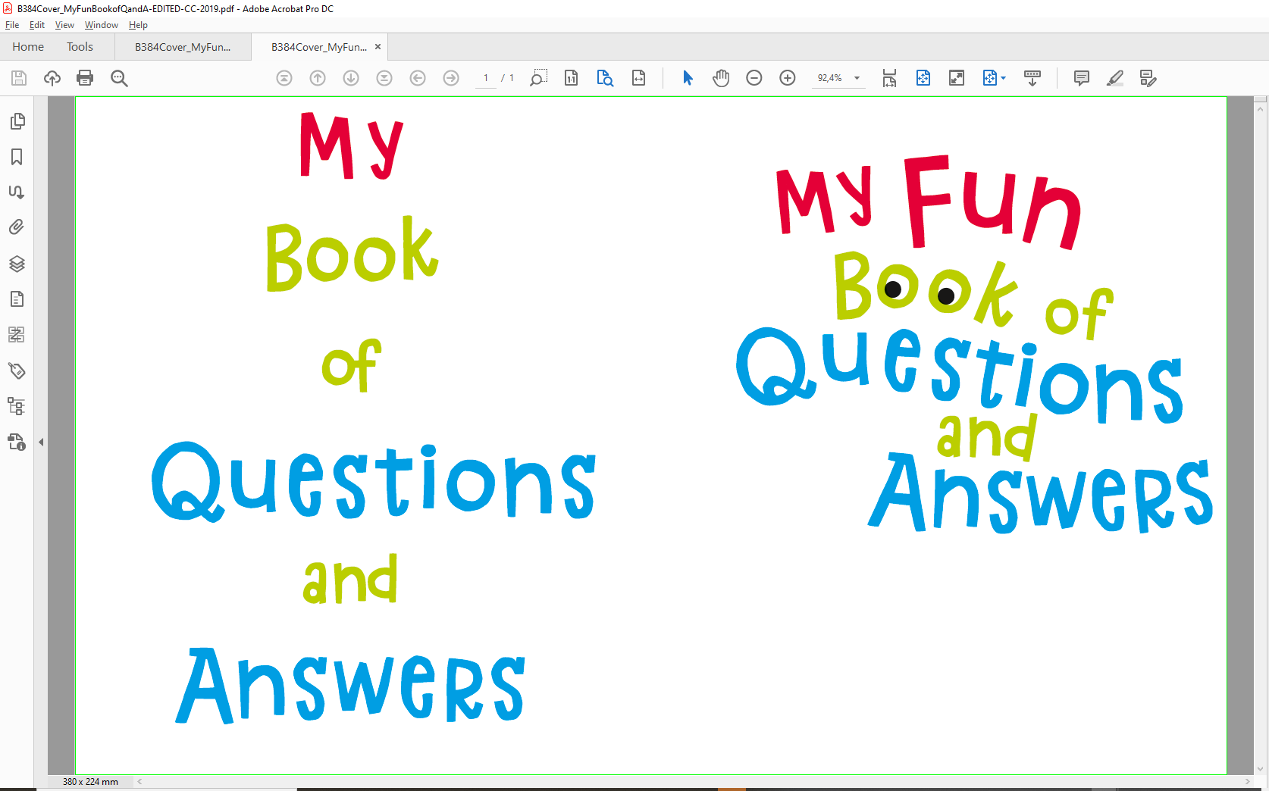This screenshot has width=1269, height=791.
Task: Click the 380 x 224 mm page size
Action: [90, 782]
